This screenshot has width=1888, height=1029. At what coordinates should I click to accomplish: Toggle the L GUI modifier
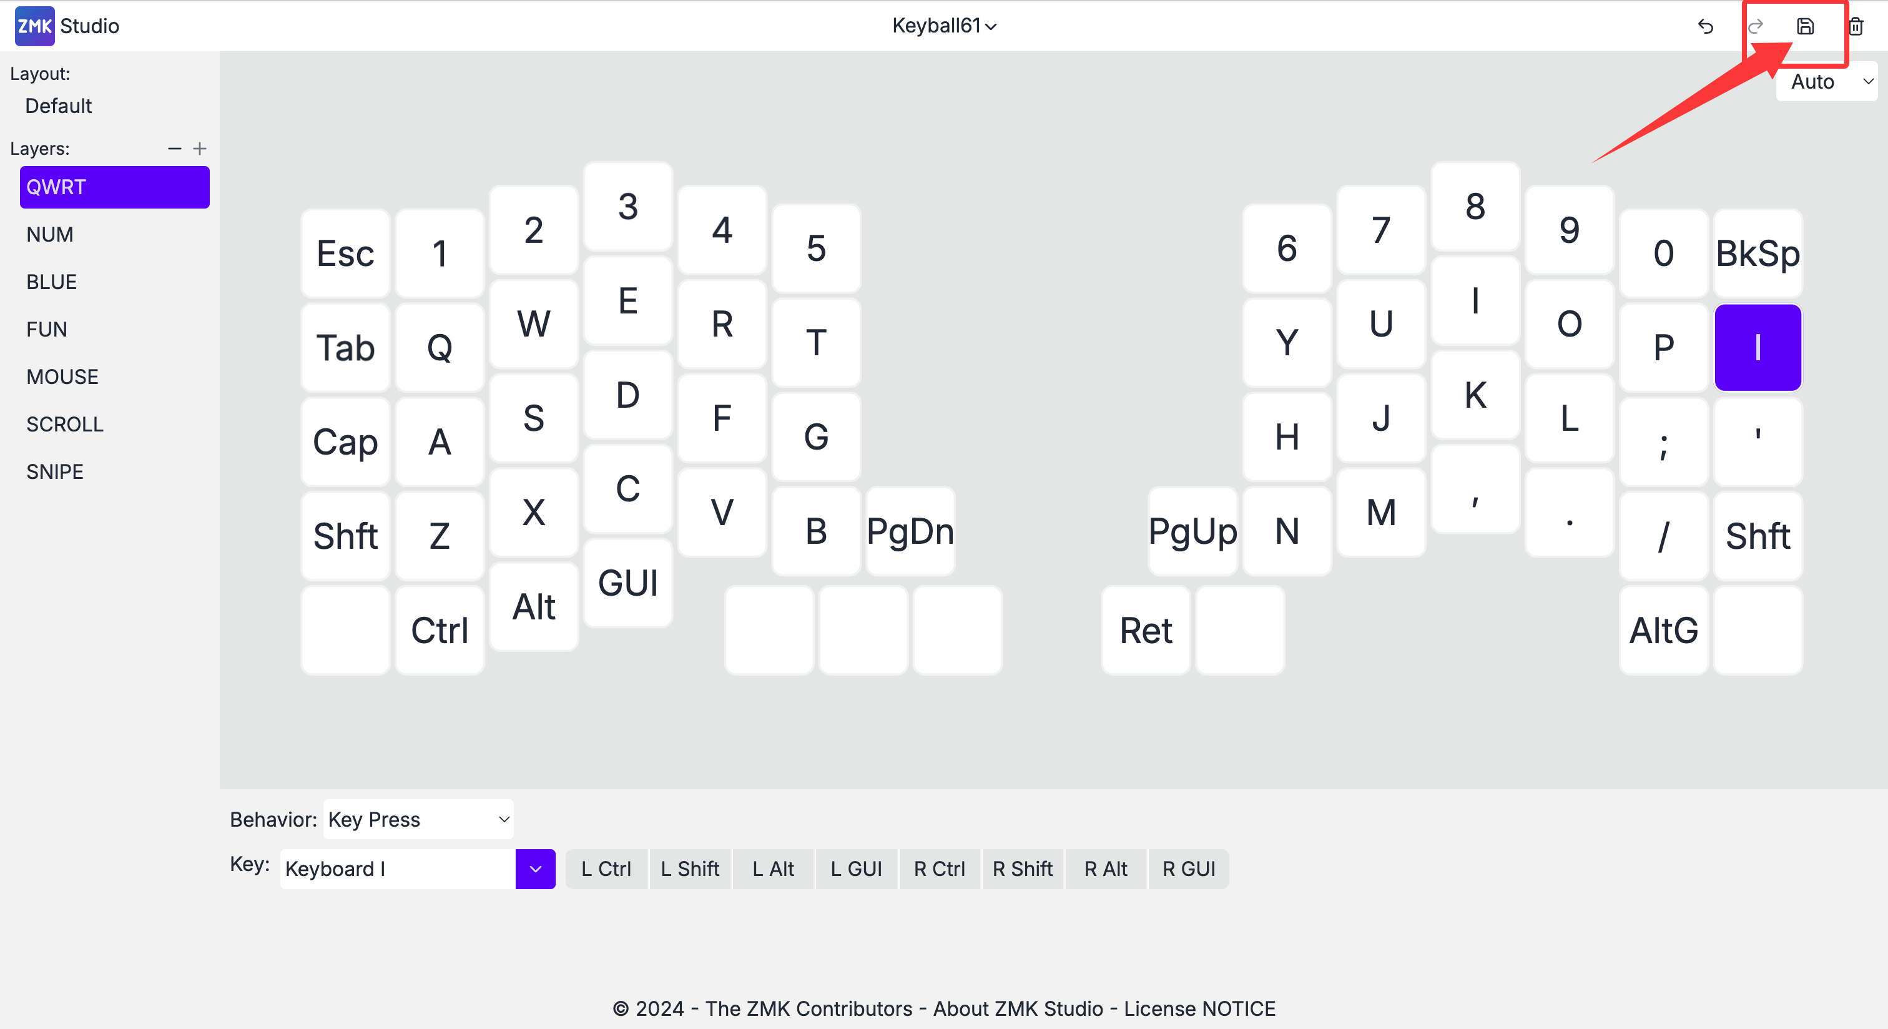(x=855, y=869)
